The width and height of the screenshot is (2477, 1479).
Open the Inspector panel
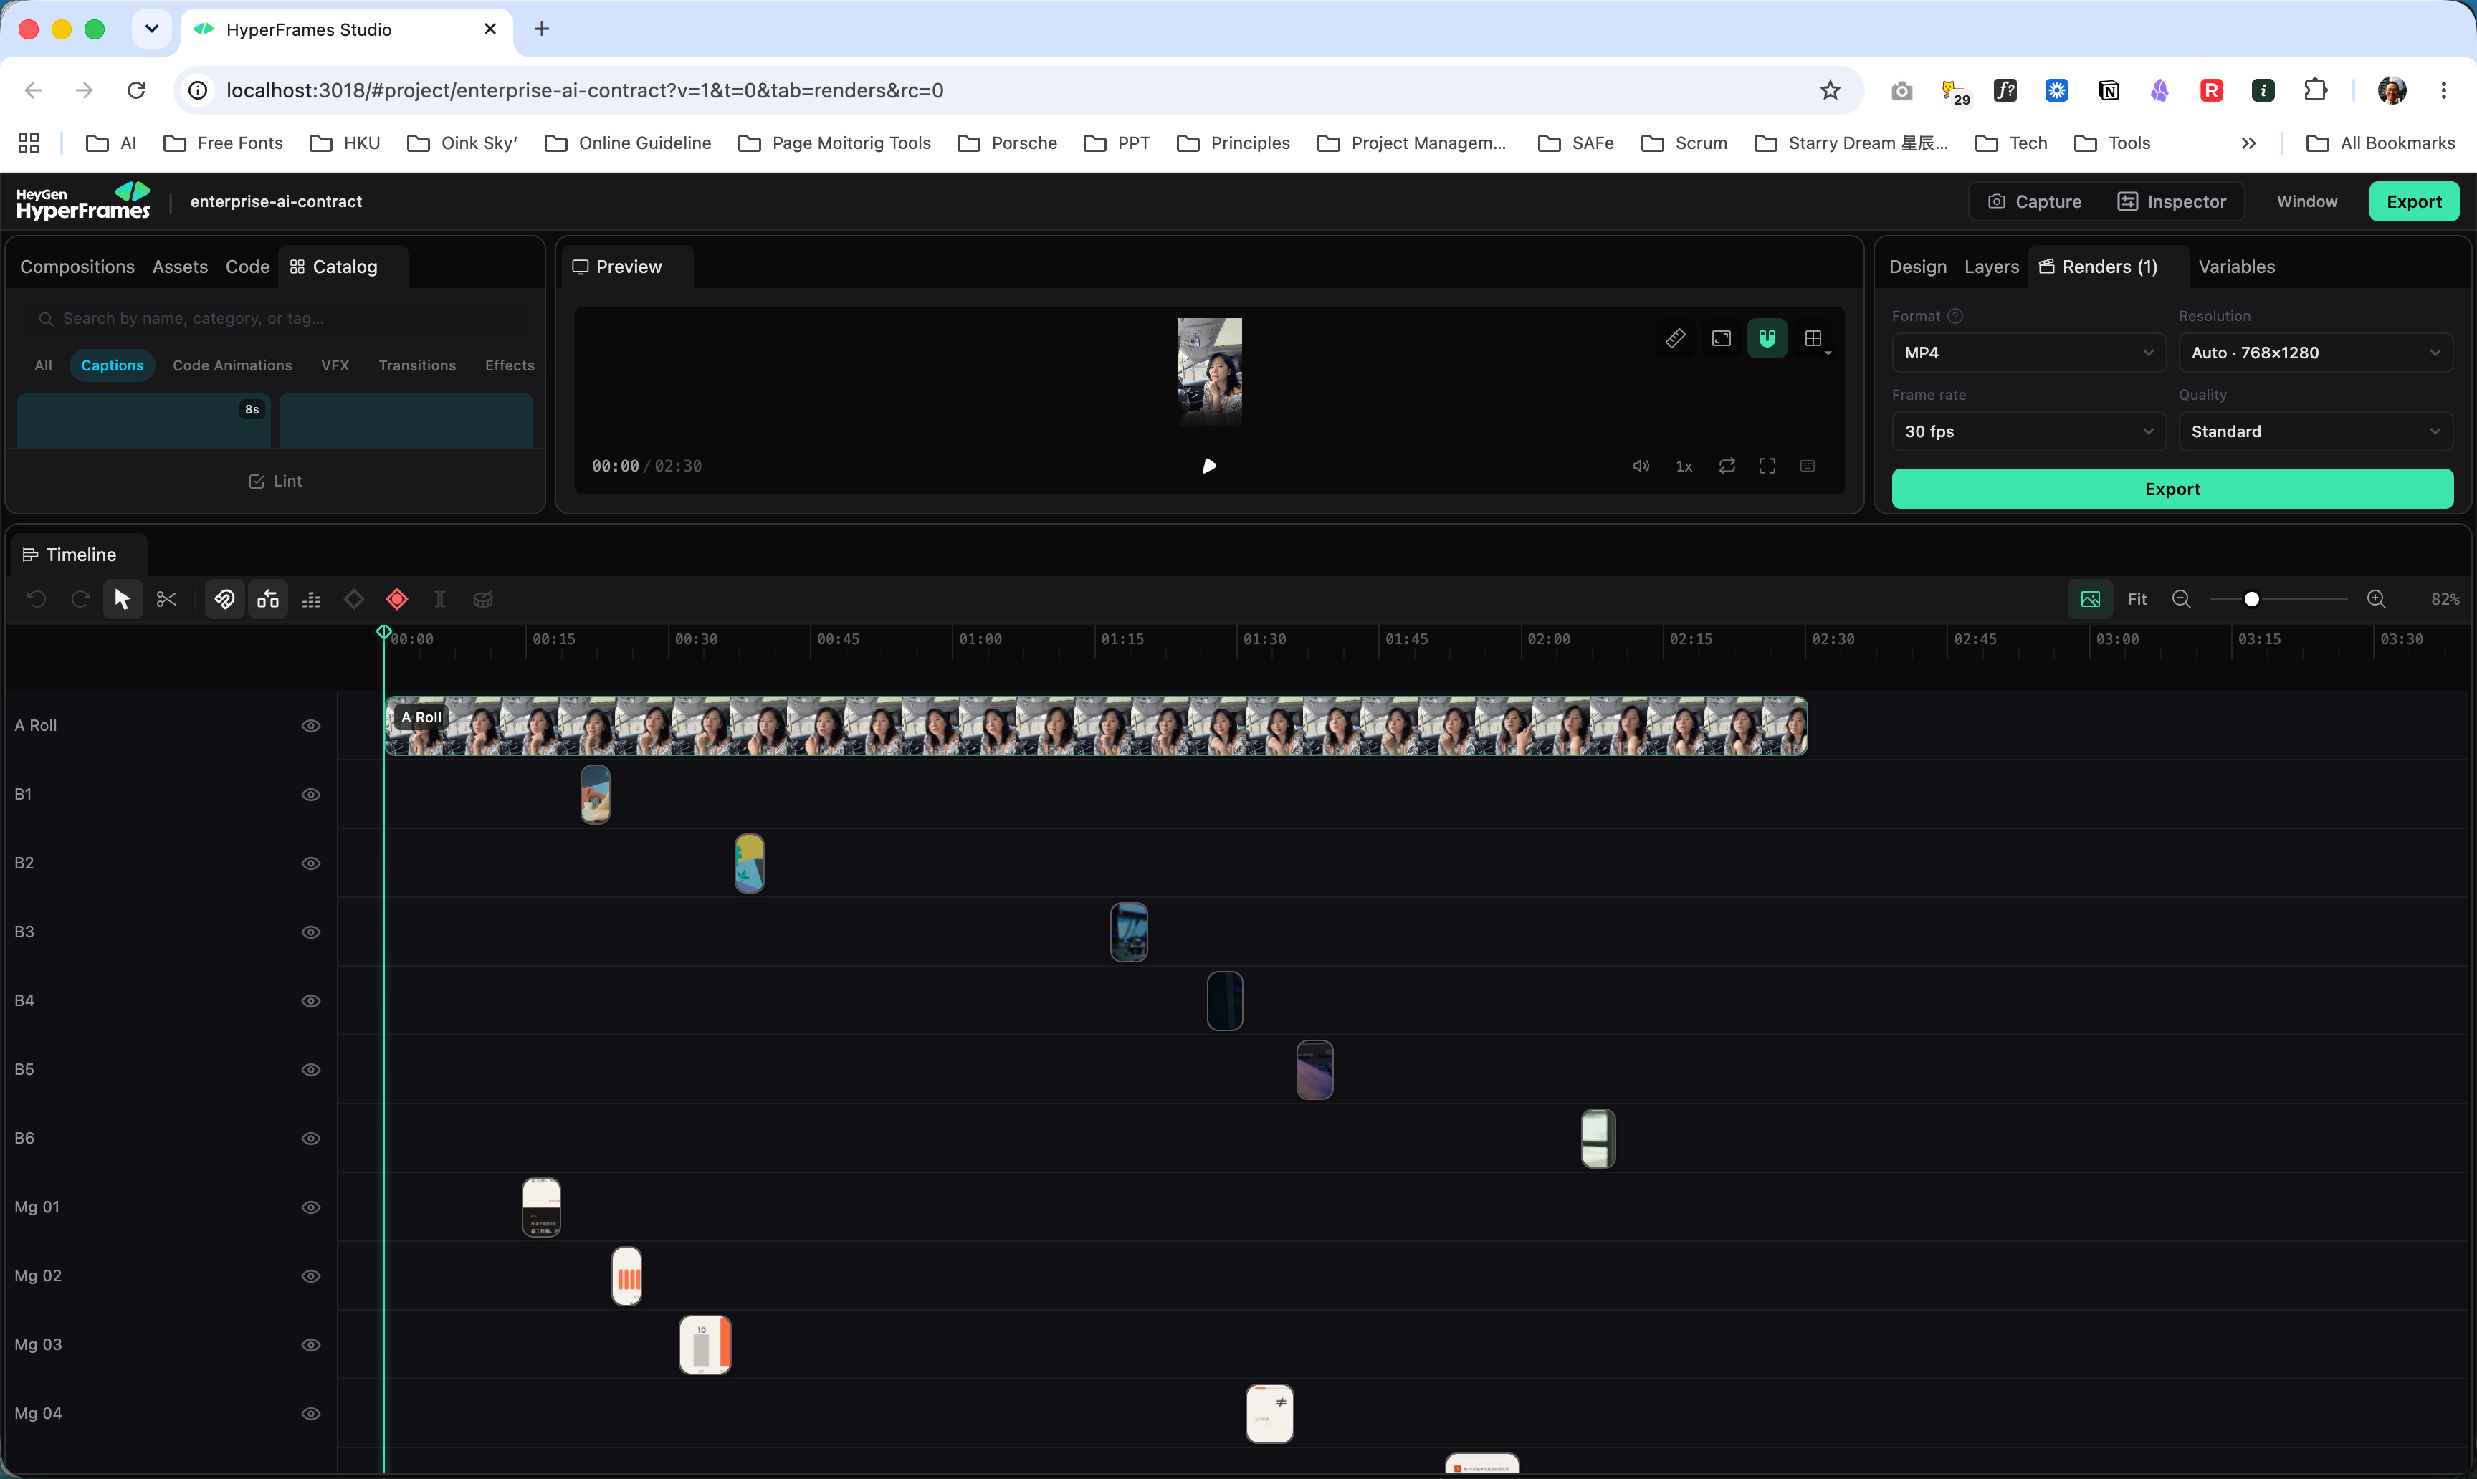(2171, 201)
